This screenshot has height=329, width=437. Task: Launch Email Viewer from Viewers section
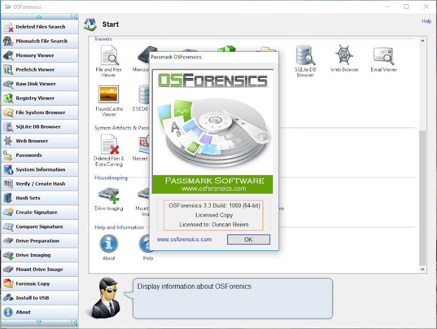tap(384, 59)
